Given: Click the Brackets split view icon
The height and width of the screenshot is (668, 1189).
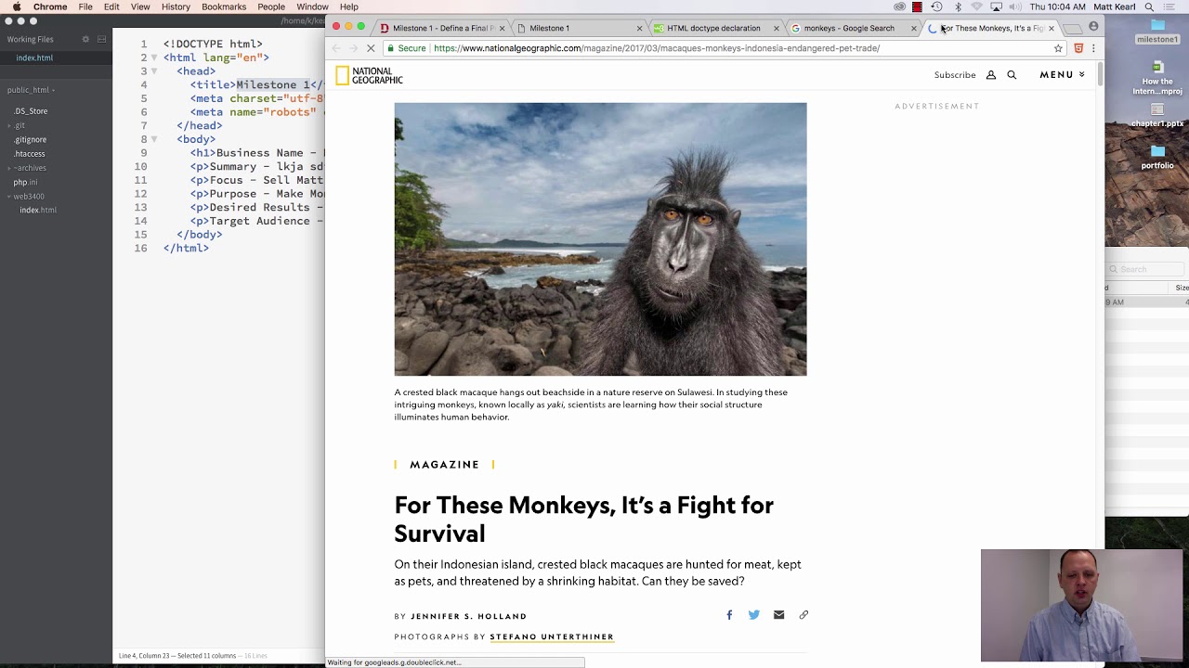Looking at the screenshot, I should pos(101,39).
